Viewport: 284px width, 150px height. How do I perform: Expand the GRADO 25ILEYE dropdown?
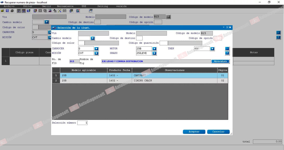(x=154, y=53)
